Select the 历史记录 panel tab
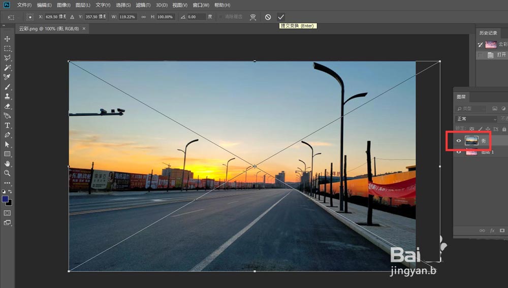Image resolution: width=508 pixels, height=288 pixels. coord(488,33)
